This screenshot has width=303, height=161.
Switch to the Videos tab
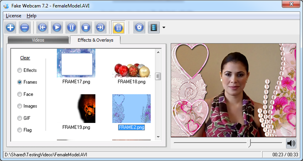38,40
